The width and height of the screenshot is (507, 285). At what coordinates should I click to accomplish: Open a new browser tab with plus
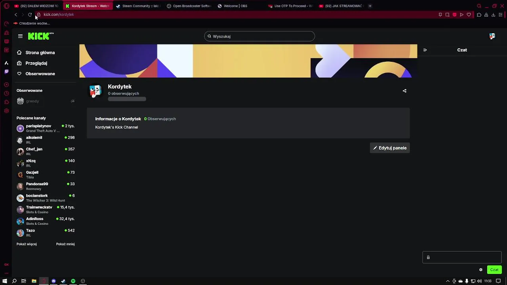coord(370,6)
